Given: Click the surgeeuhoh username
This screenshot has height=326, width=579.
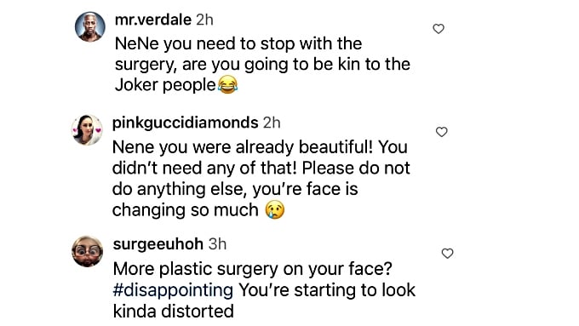Looking at the screenshot, I should pos(158,244).
